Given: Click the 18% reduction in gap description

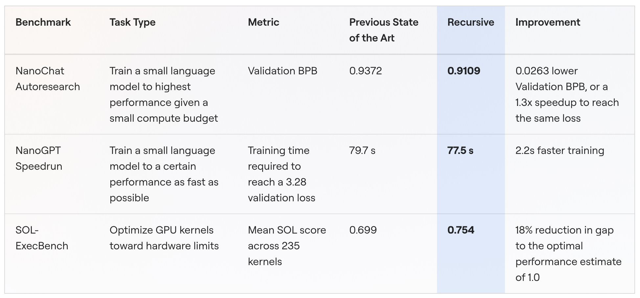Looking at the screenshot, I should (568, 254).
